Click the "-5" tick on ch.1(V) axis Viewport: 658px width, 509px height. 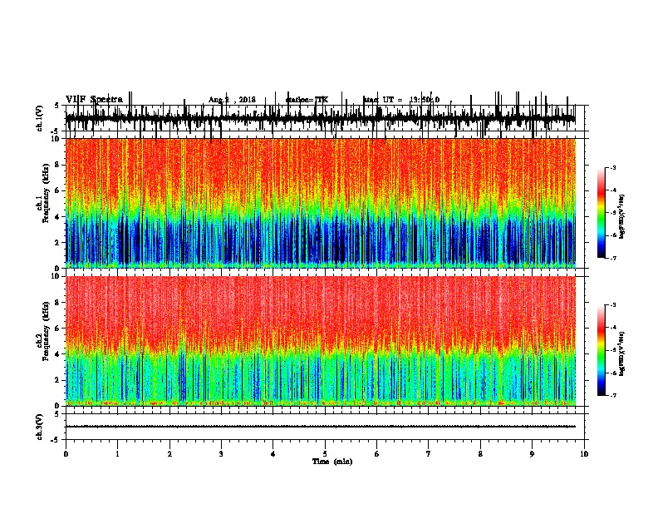(56, 131)
